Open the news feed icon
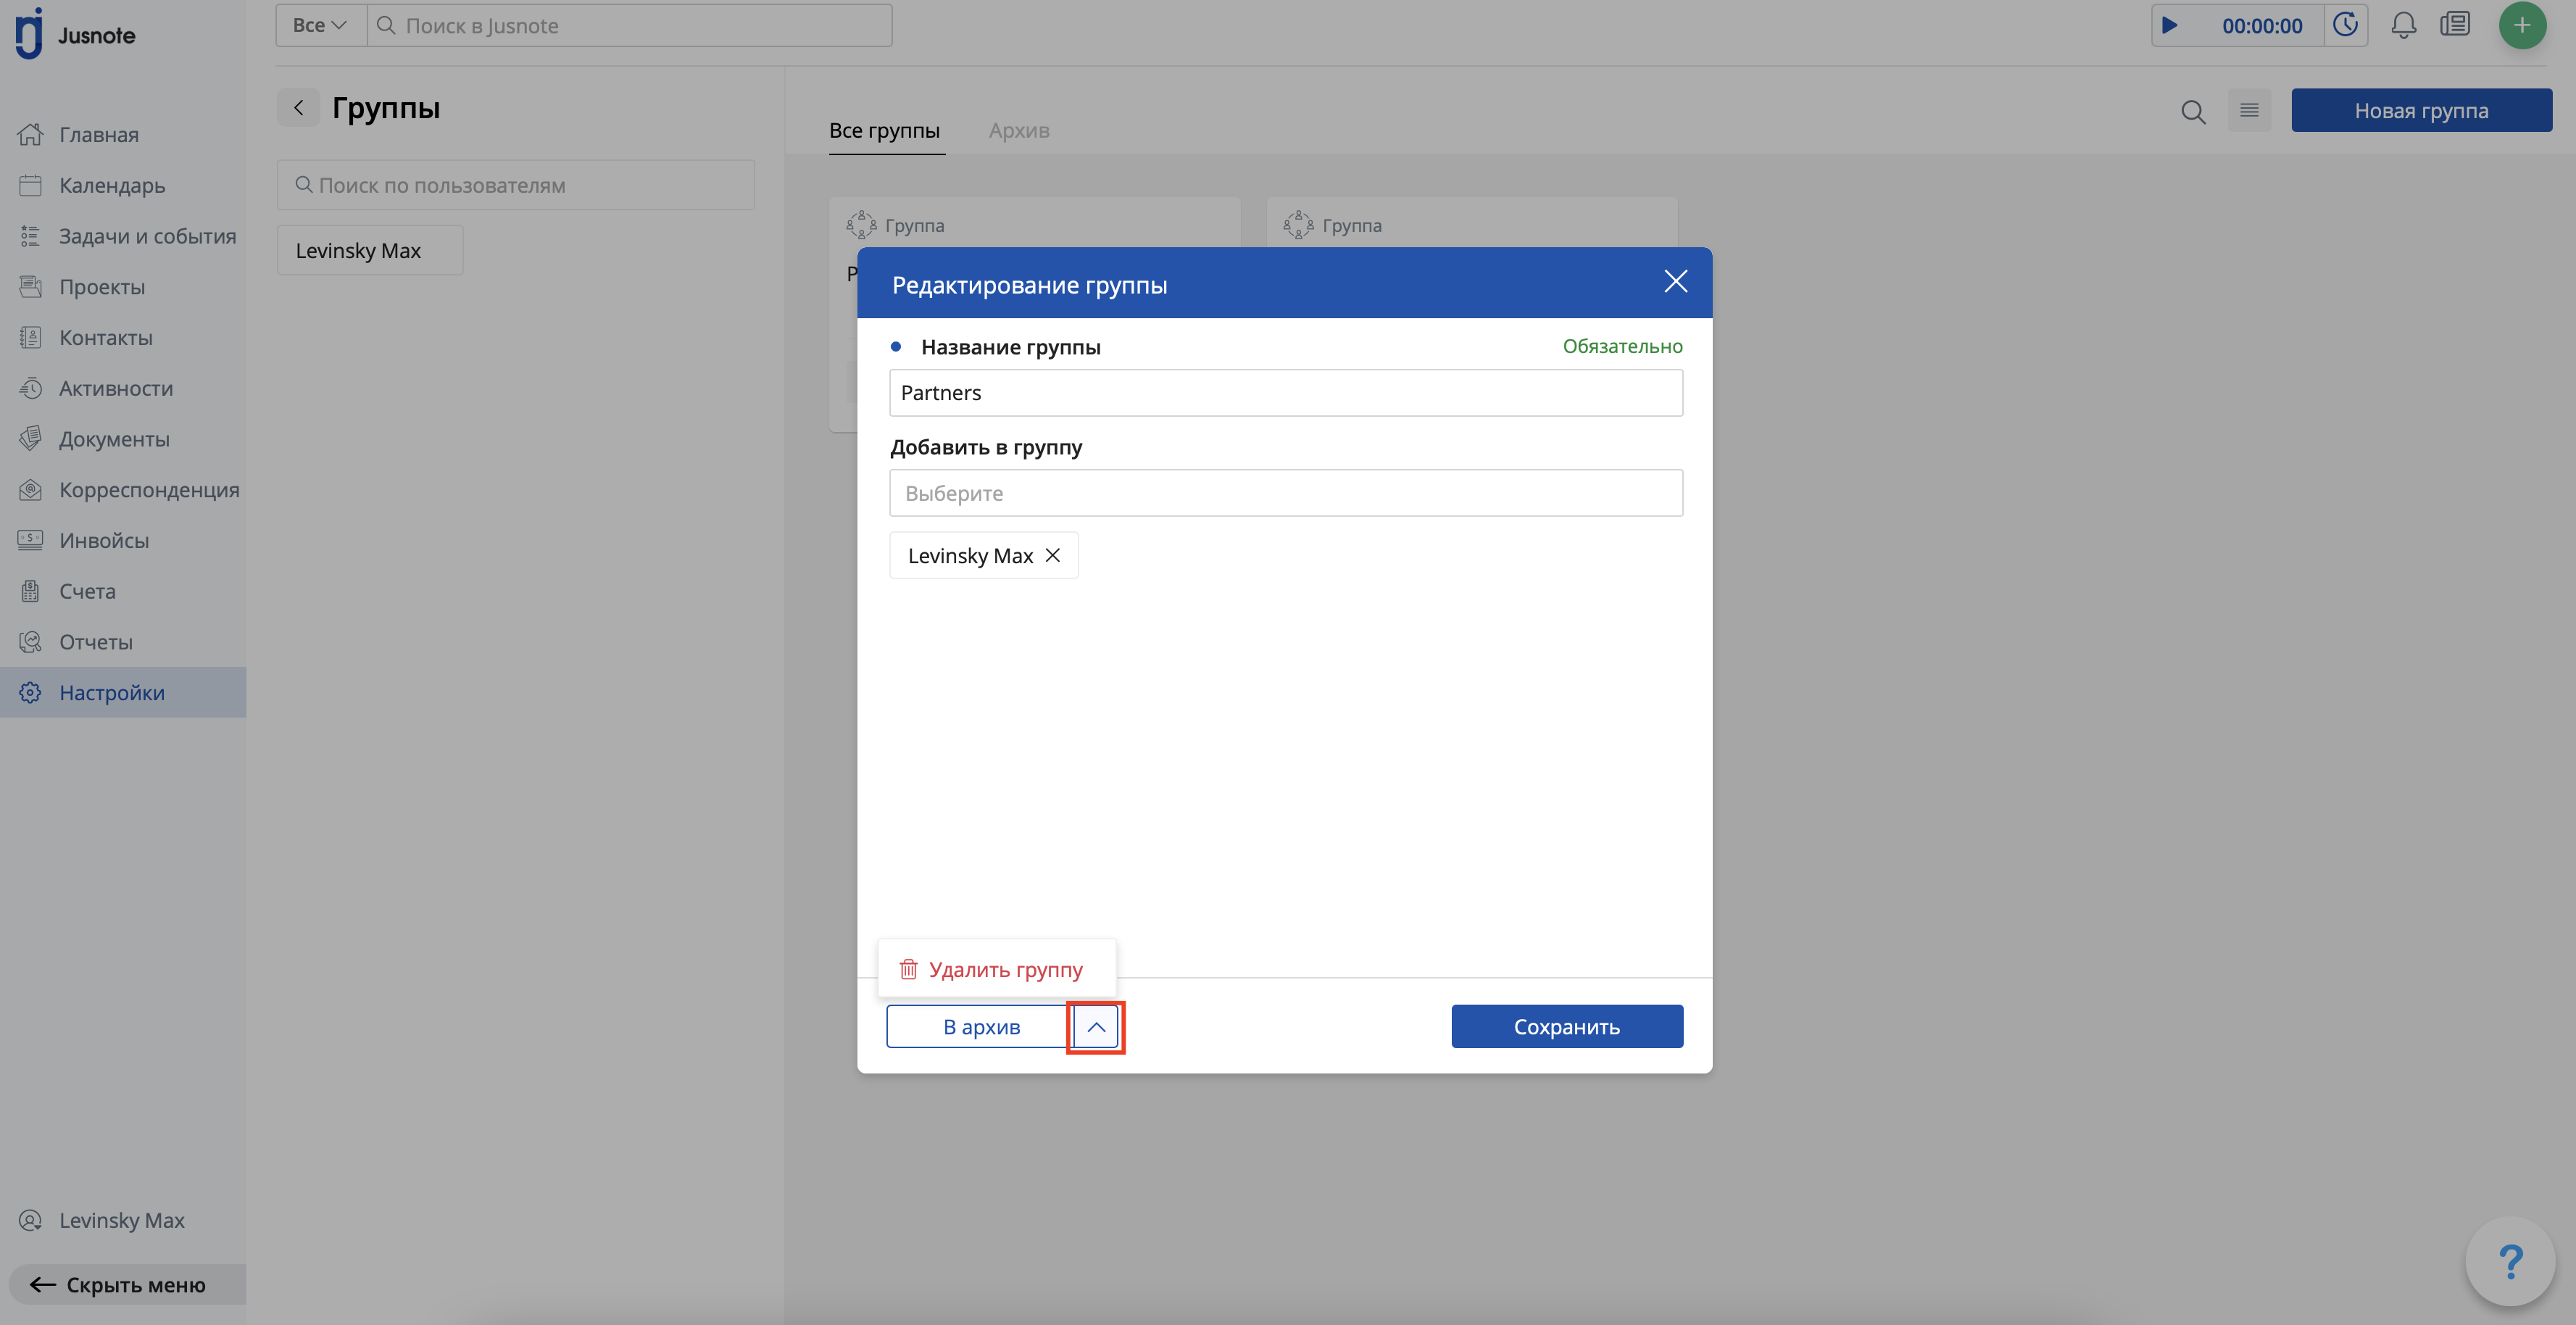This screenshot has height=1325, width=2576. (2455, 25)
